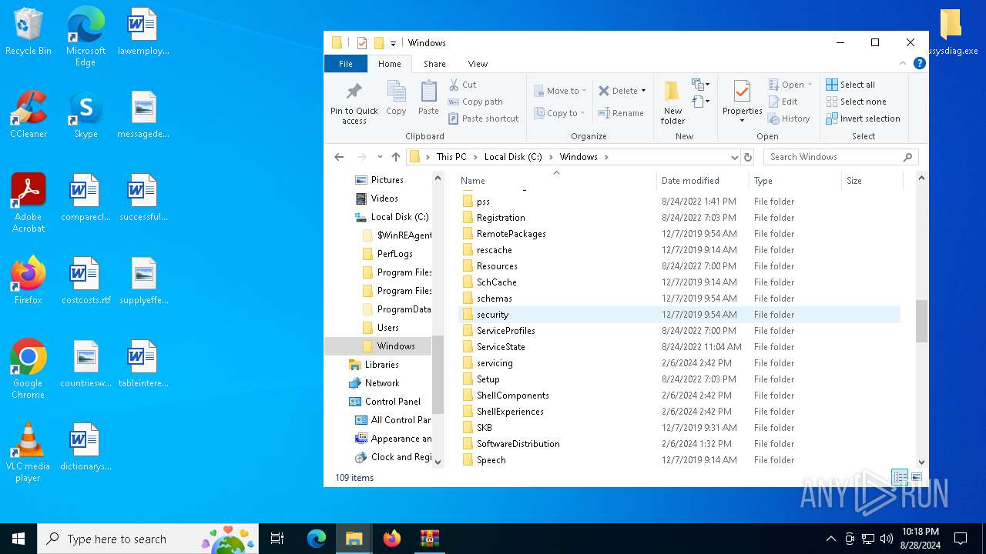The image size is (986, 554).
Task: Click the Task View taskbar icon
Action: 277,539
